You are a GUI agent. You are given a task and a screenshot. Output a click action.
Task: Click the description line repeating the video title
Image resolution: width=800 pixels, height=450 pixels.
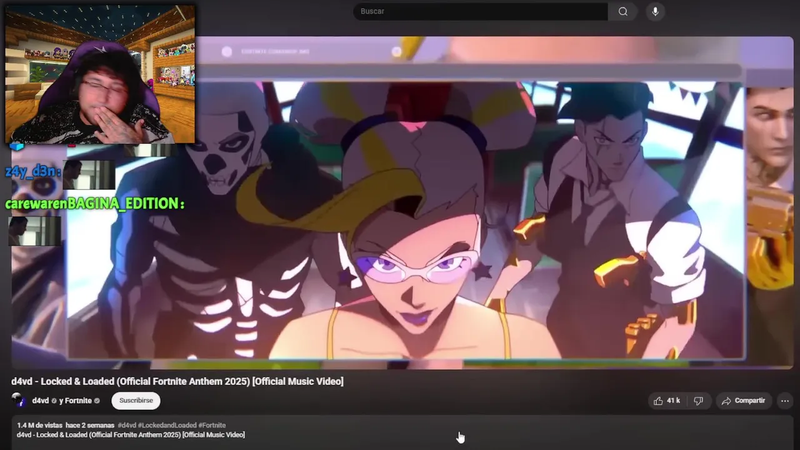131,434
